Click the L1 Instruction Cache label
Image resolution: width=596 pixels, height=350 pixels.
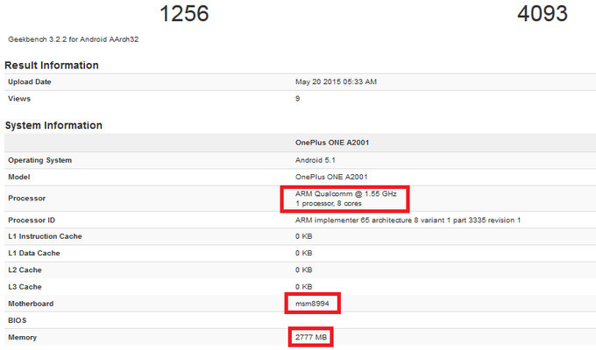(46, 236)
